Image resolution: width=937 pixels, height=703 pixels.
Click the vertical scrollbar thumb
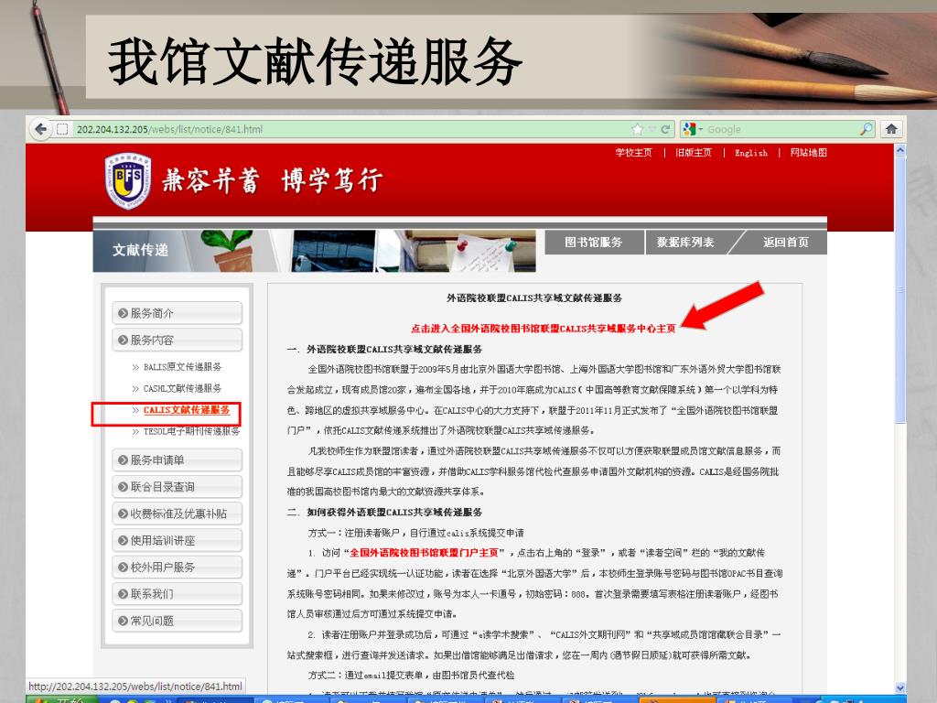click(900, 290)
